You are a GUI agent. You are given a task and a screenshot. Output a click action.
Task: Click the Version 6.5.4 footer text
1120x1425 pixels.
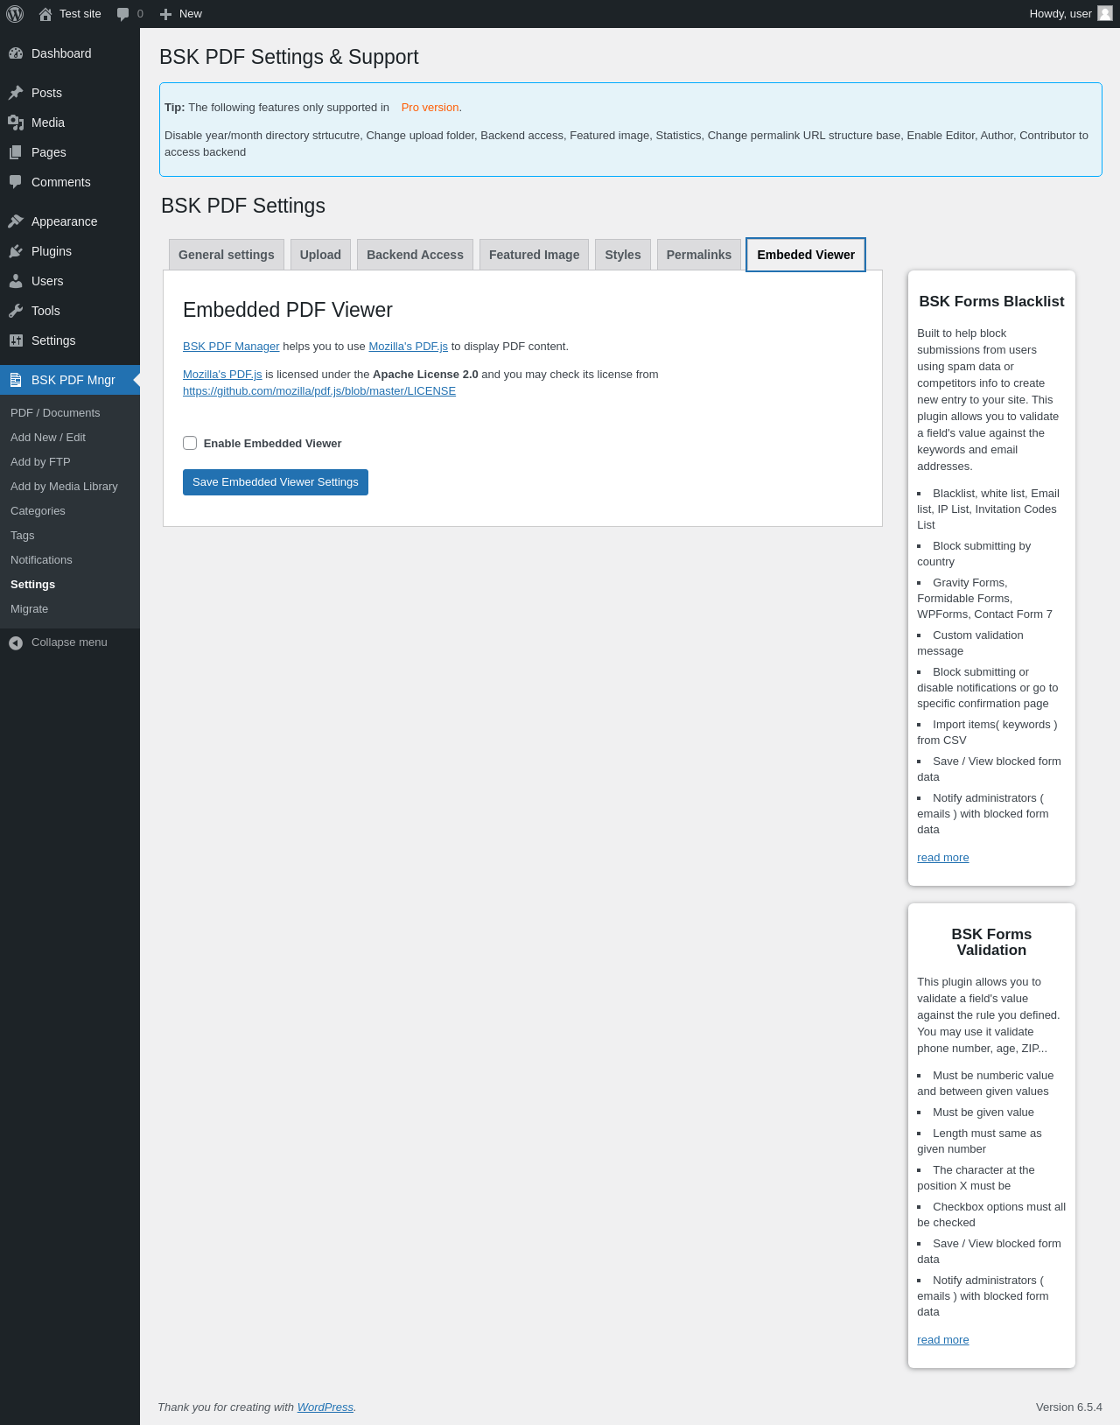(1069, 1407)
